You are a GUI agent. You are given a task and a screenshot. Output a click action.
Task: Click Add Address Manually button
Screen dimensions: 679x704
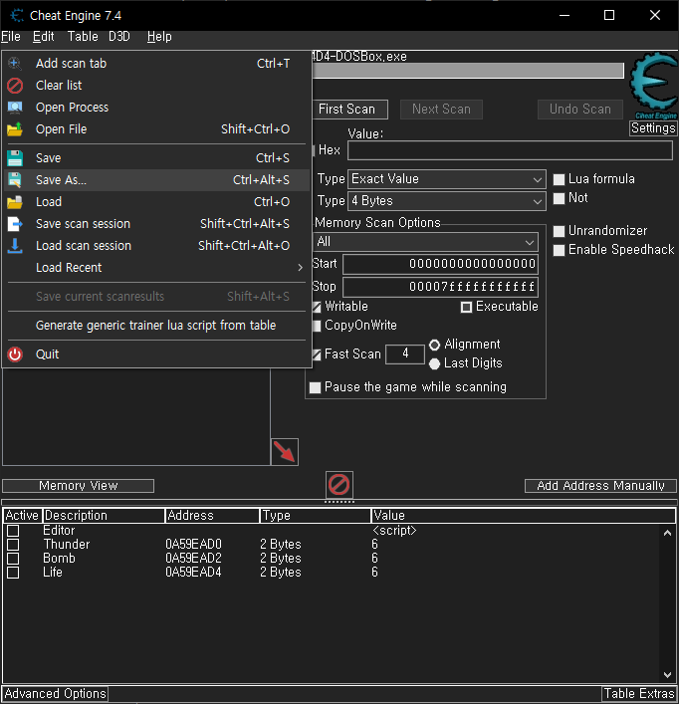tap(600, 486)
